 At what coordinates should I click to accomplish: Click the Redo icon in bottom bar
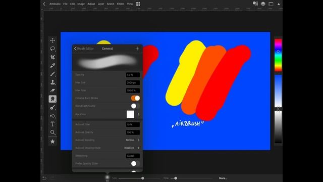point(52,178)
